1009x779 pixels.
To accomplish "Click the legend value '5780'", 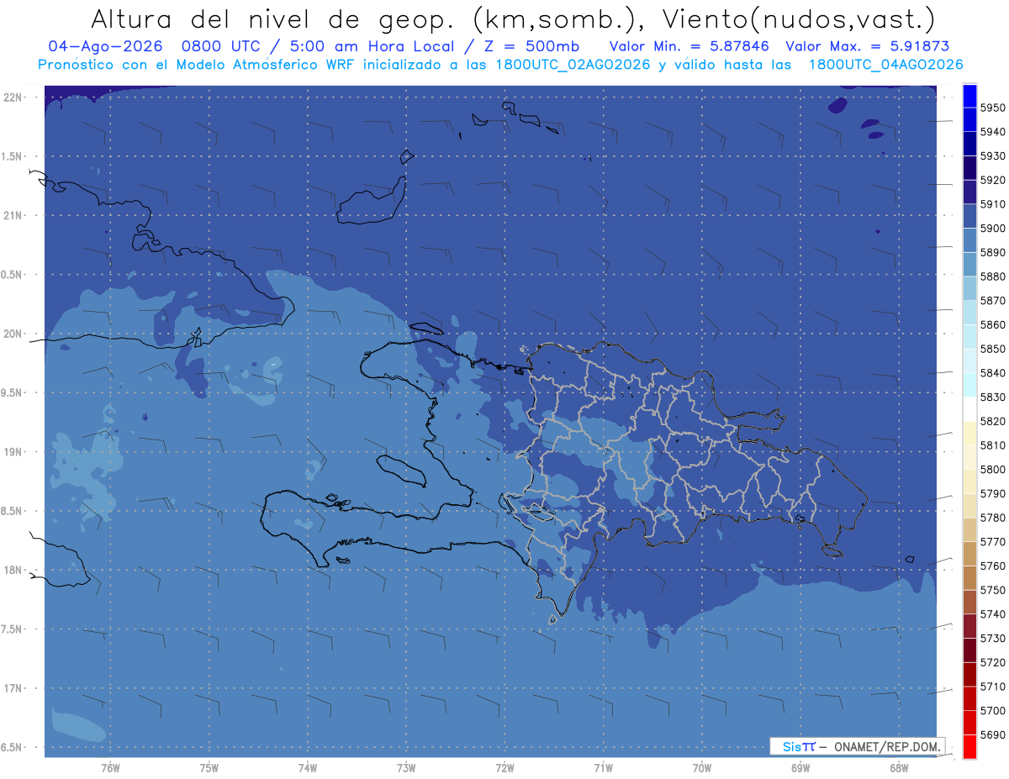I will 992,518.
